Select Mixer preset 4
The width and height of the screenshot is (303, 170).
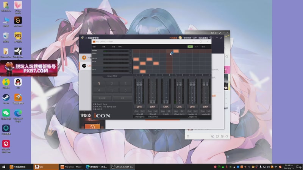click(x=99, y=90)
